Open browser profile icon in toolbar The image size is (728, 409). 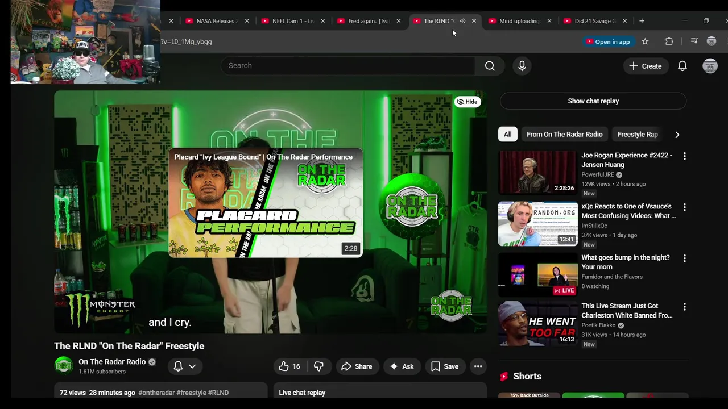tap(712, 41)
